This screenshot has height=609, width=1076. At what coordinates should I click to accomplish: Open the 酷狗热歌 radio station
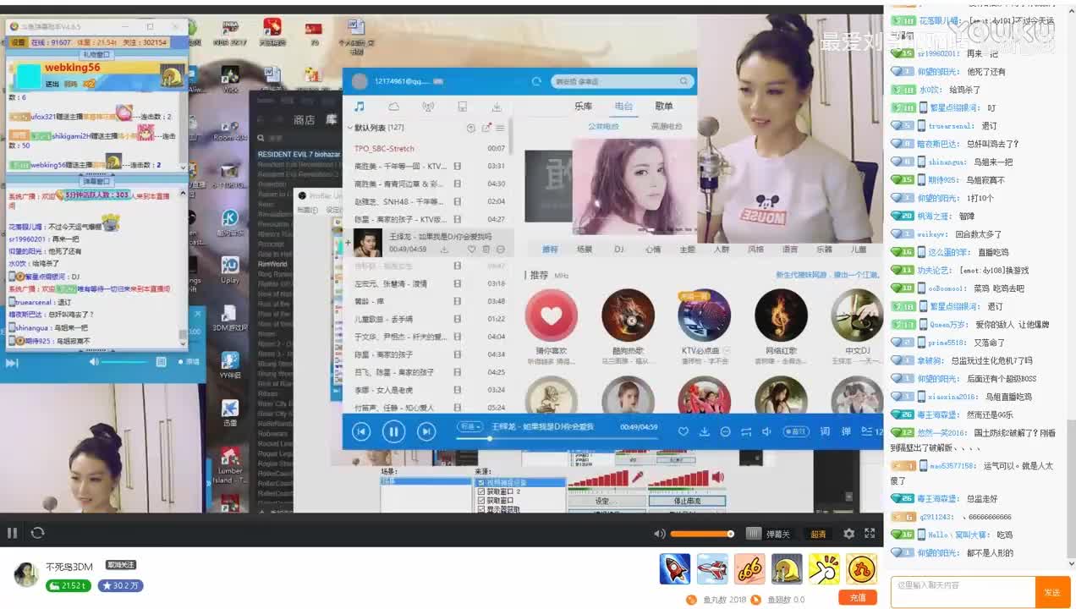click(628, 315)
